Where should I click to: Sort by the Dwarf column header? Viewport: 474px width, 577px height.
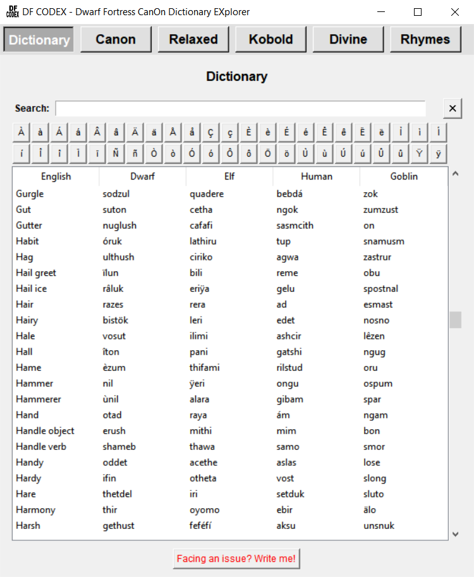click(143, 176)
